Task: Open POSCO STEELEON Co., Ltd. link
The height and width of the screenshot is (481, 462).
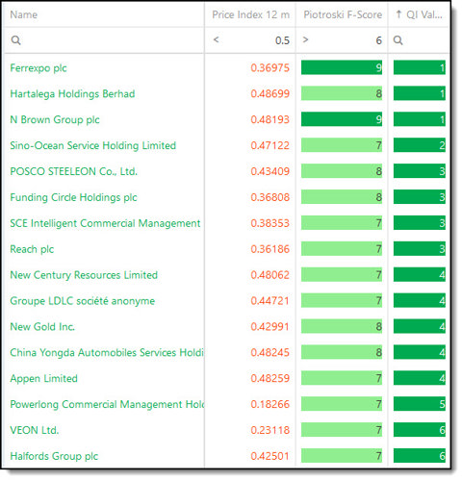Action: (74, 171)
